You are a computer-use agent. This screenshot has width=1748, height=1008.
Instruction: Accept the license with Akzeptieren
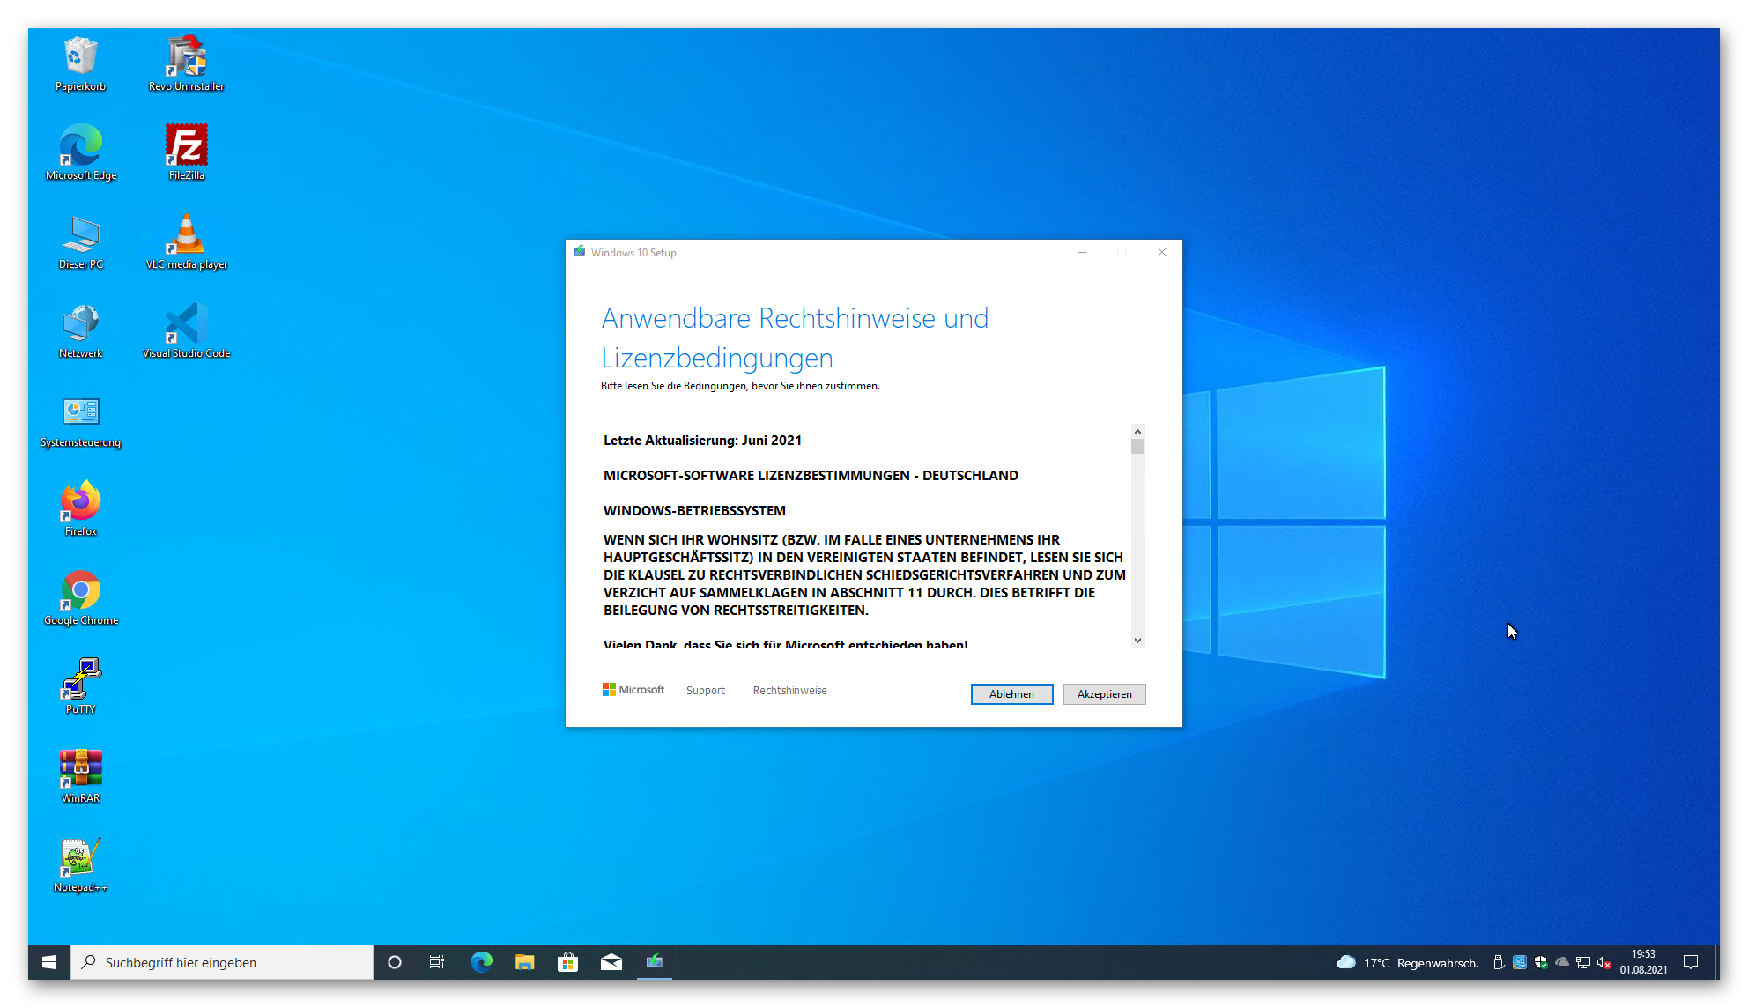[1104, 694]
